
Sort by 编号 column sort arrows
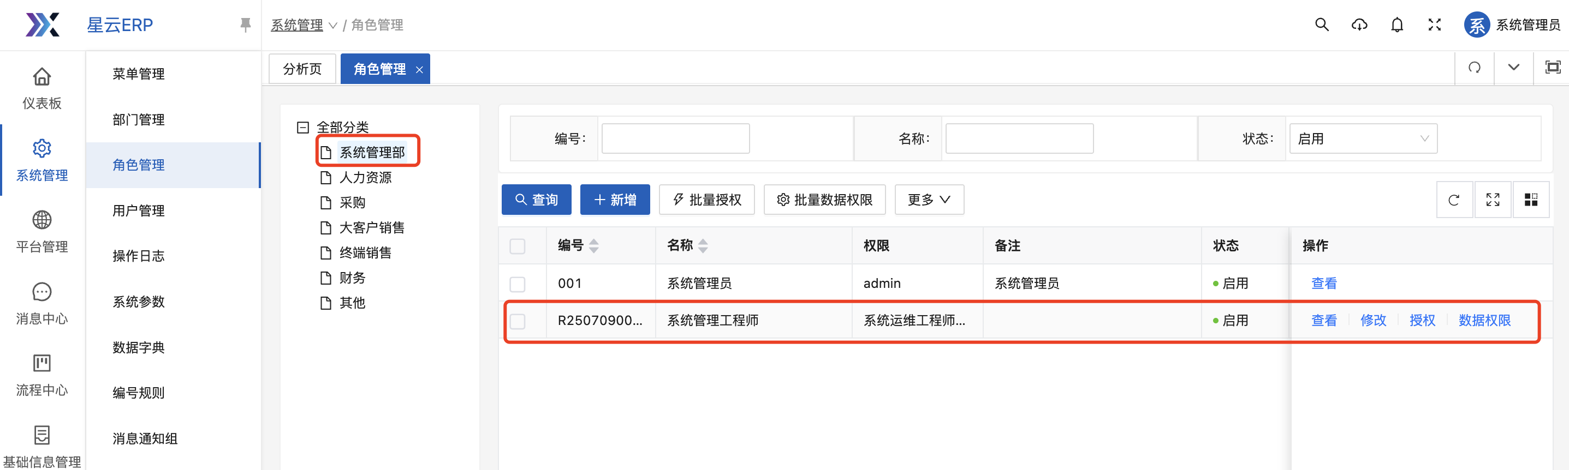click(x=594, y=246)
